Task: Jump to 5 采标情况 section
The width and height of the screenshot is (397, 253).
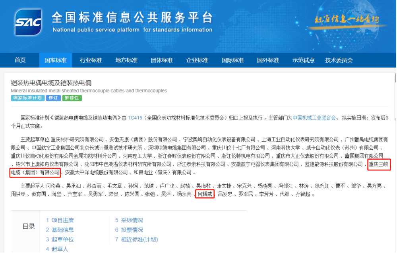Action: click(x=129, y=220)
